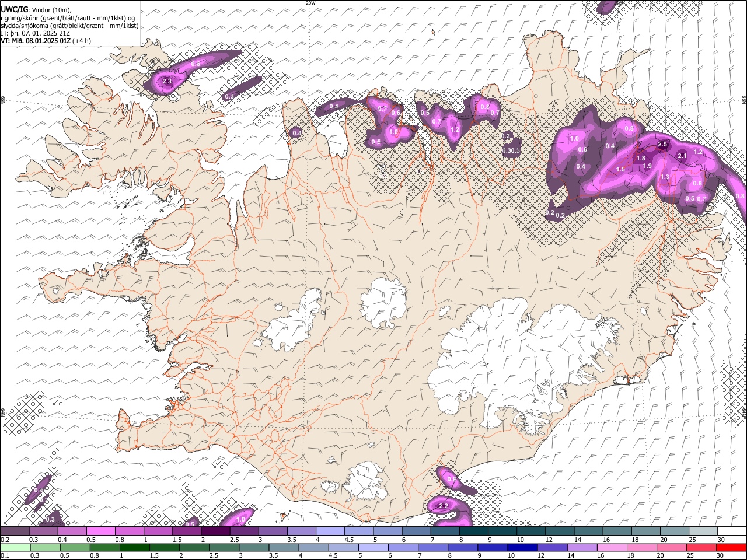Viewport: 747px width, 560px height.
Task: Click the '1.9' precipitation value on the map
Action: pos(647,166)
